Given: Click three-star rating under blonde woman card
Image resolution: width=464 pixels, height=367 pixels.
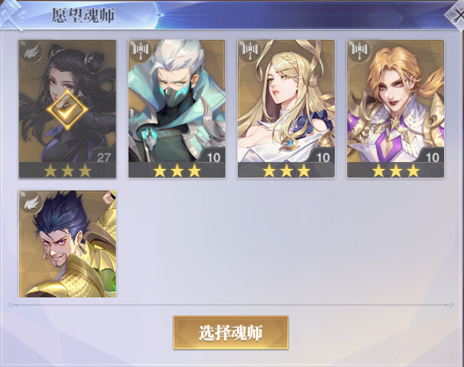Looking at the screenshot, I should coord(286,171).
